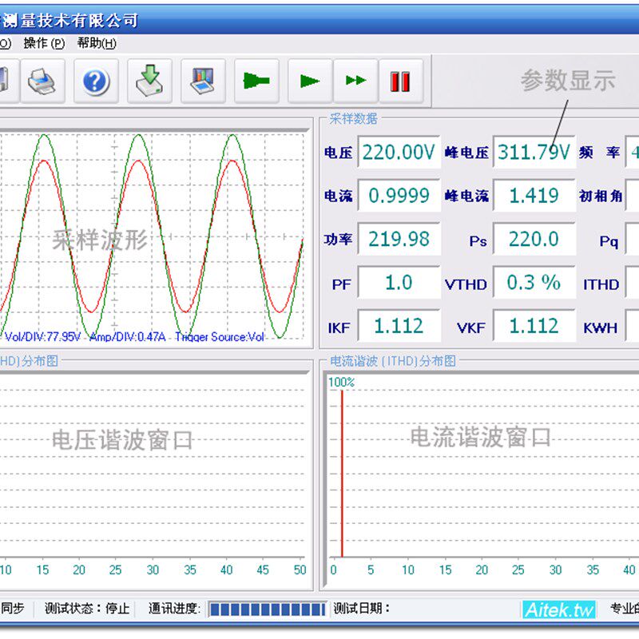Click the 电流谐波 (ITHD) 分布图 label

(x=393, y=361)
